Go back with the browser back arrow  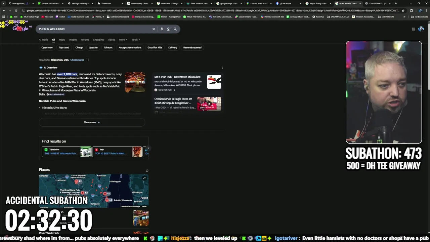coord(4,10)
